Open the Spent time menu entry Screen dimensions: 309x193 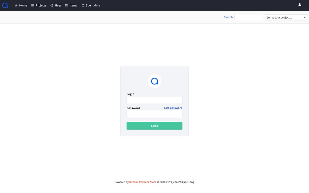pos(93,5)
